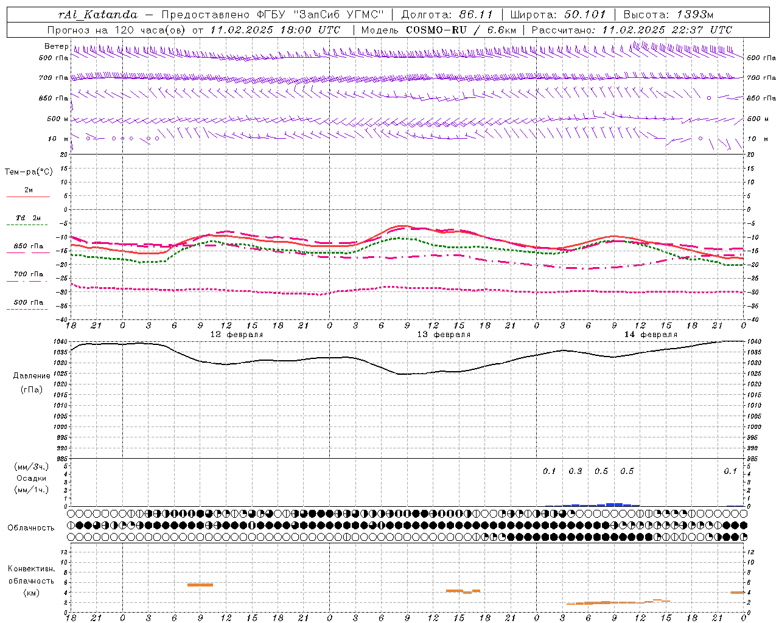Screen dimensions: 779x623
Task: Click the Давление pressure label
Action: pos(32,376)
